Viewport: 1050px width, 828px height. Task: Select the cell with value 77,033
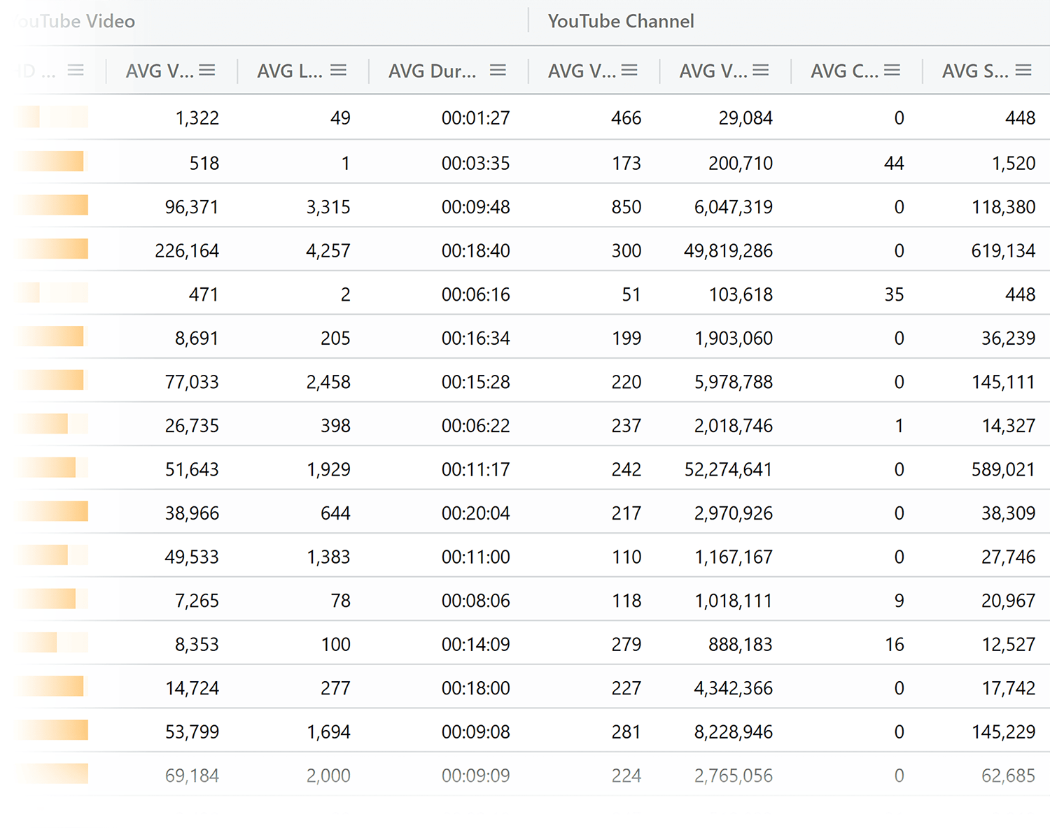point(192,382)
